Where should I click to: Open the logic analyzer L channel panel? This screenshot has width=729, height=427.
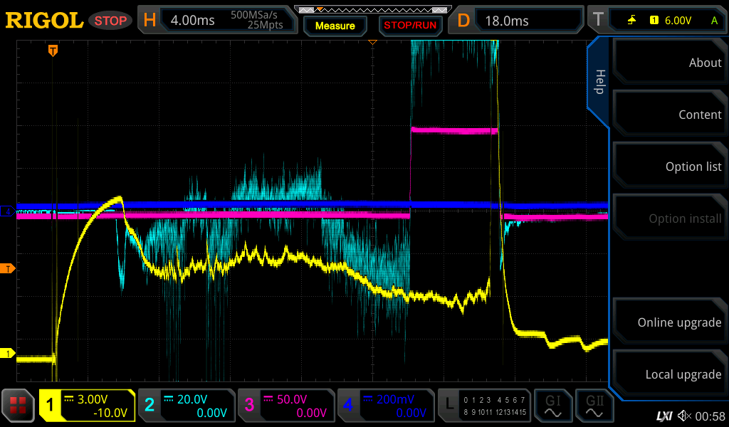484,406
